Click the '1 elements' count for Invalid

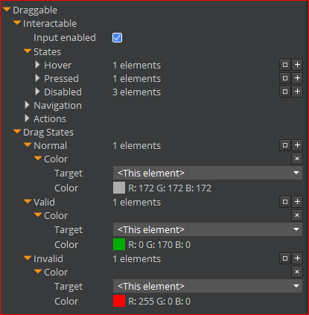click(136, 259)
